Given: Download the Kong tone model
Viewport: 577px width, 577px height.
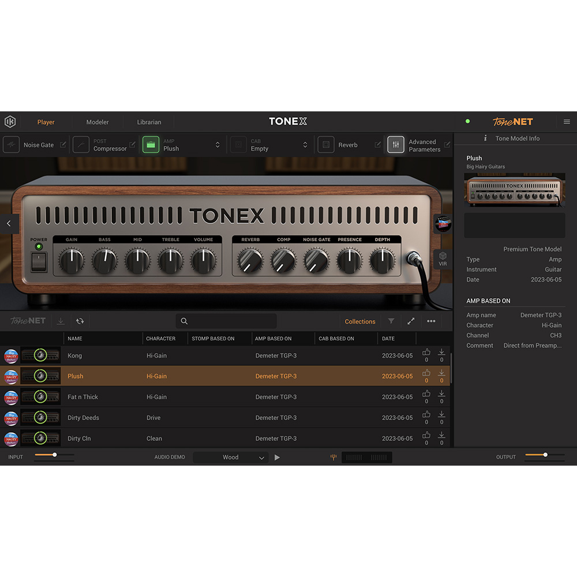Looking at the screenshot, I should pyautogui.click(x=441, y=352).
